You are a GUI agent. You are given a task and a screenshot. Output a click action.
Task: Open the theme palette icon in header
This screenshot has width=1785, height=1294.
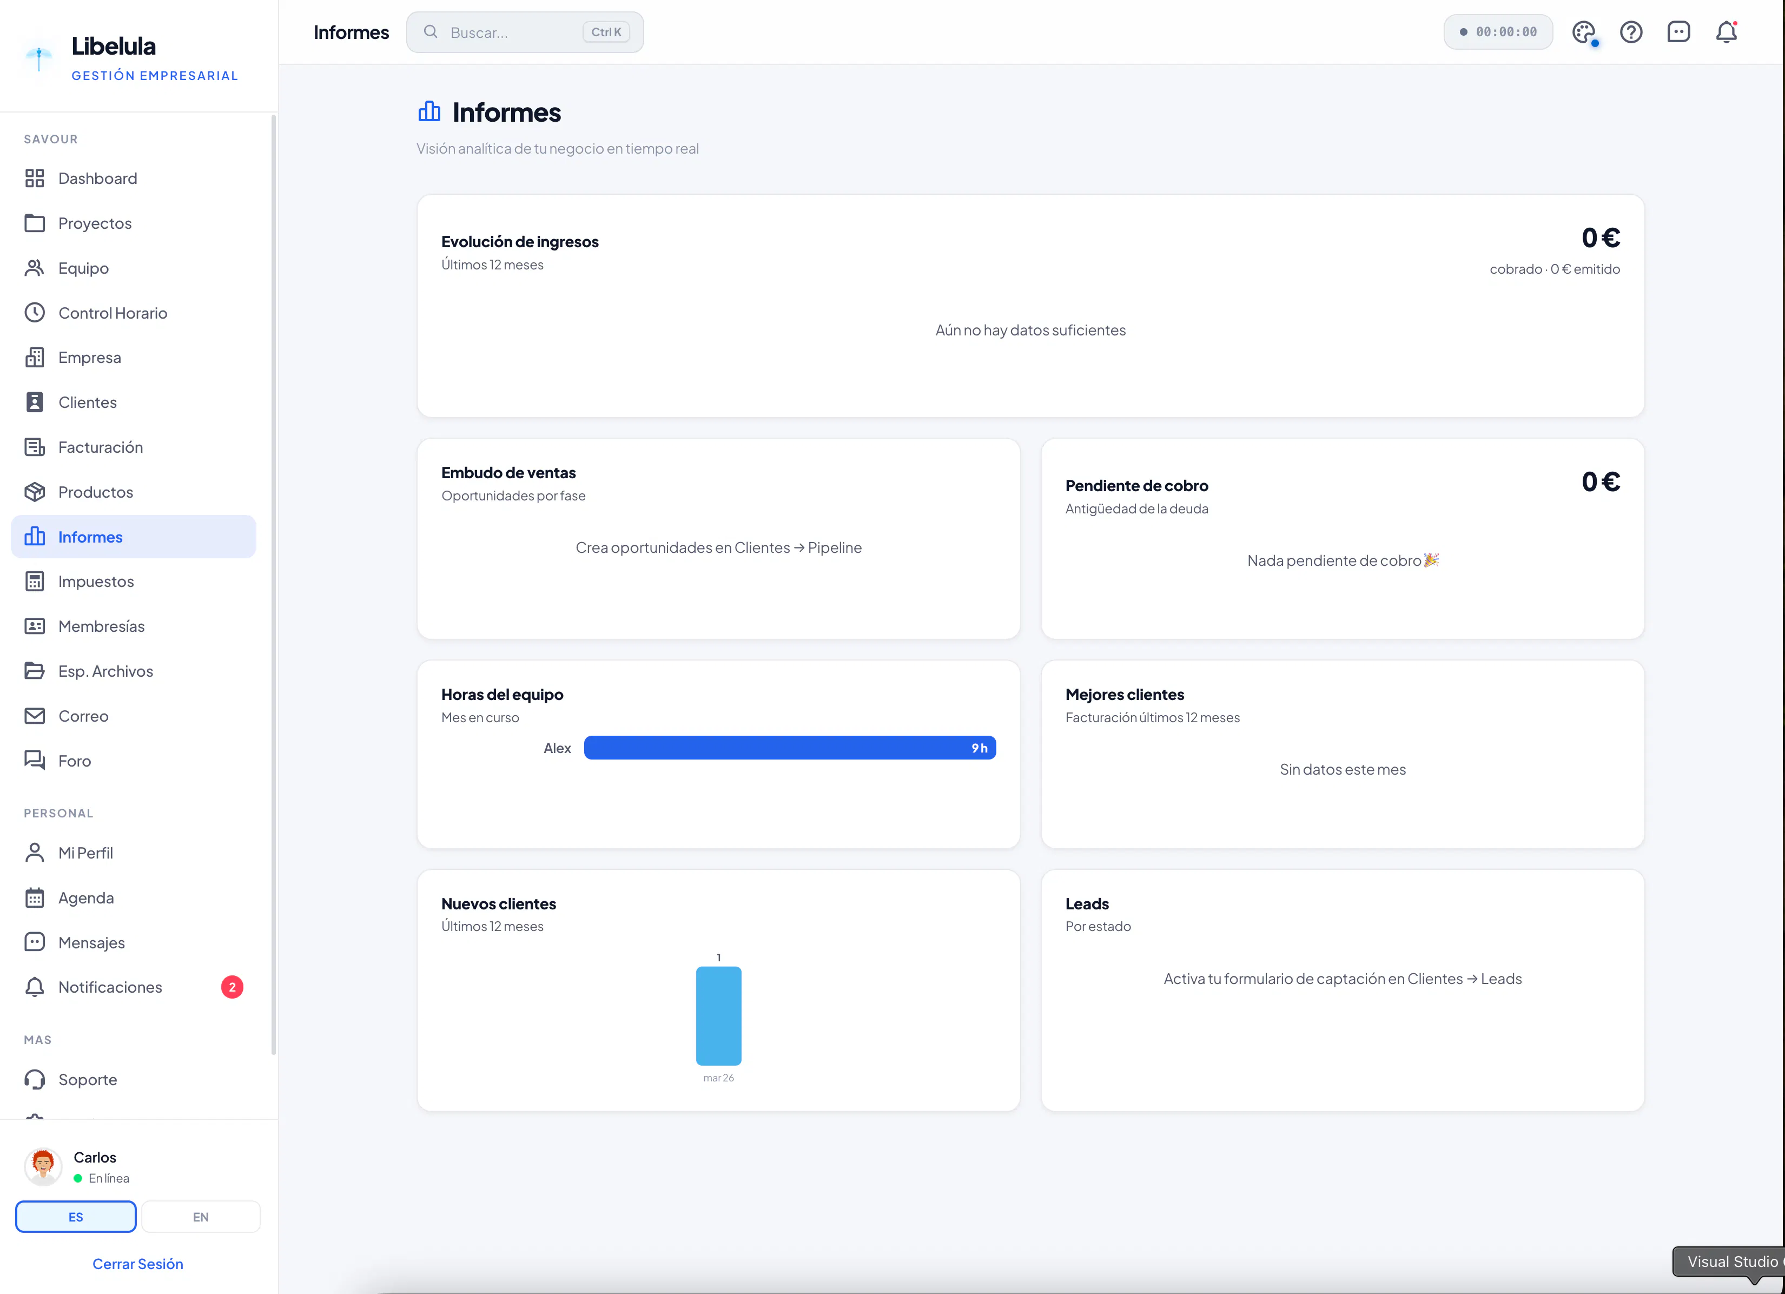1584,32
